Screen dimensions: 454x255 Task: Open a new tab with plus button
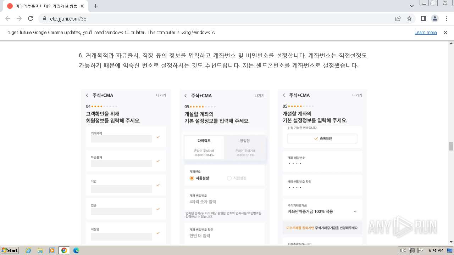tap(96, 6)
